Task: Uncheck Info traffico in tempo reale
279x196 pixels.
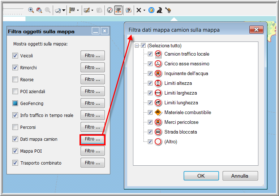Action: (x=15, y=115)
